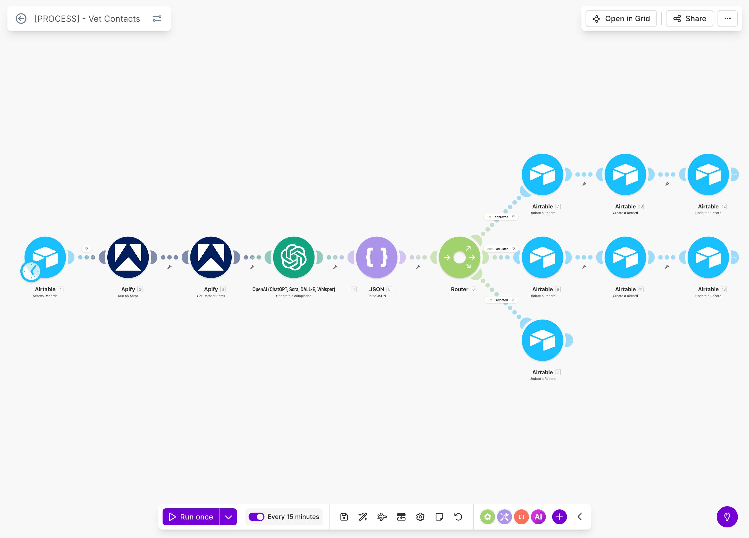Expand the Run once dropdown arrow
This screenshot has width=749, height=538.
pyautogui.click(x=229, y=517)
